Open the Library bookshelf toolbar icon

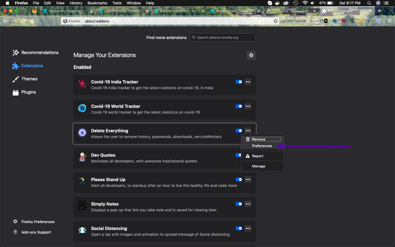308,21
